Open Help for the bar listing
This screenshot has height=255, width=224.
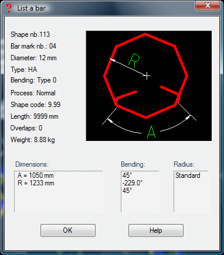click(x=156, y=230)
